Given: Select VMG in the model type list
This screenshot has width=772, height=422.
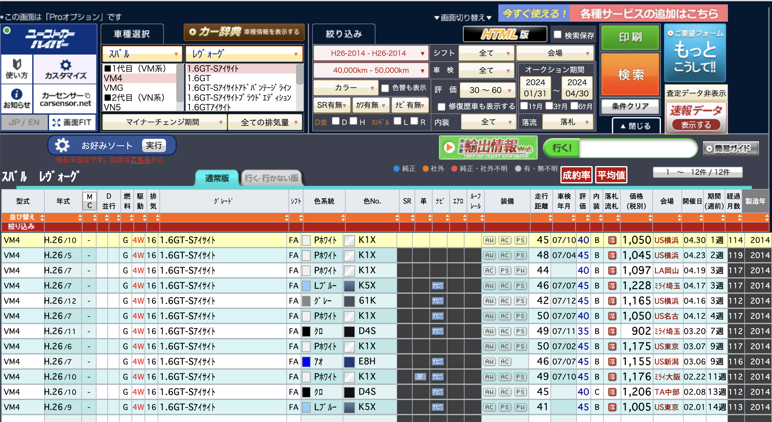Looking at the screenshot, I should tap(140, 88).
